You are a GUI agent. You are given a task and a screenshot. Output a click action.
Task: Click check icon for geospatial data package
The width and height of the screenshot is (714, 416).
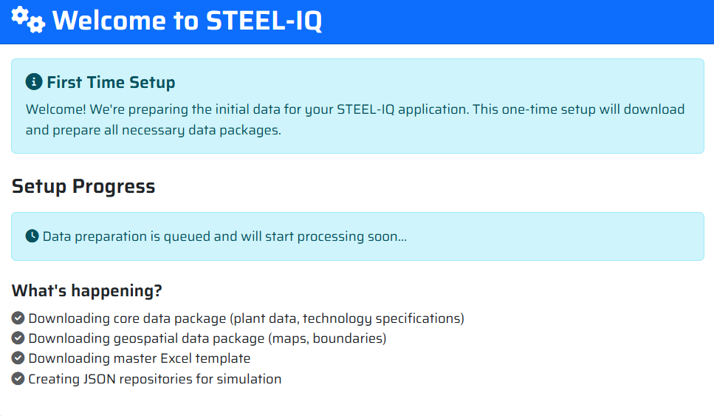[18, 338]
